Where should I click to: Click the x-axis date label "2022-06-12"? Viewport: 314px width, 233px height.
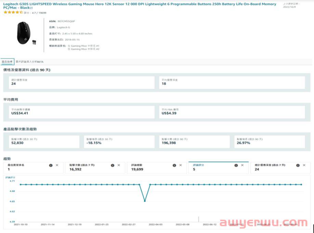coord(210,224)
